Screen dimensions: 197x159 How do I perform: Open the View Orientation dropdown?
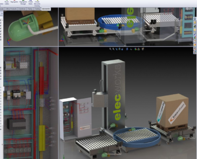tap(122, 49)
